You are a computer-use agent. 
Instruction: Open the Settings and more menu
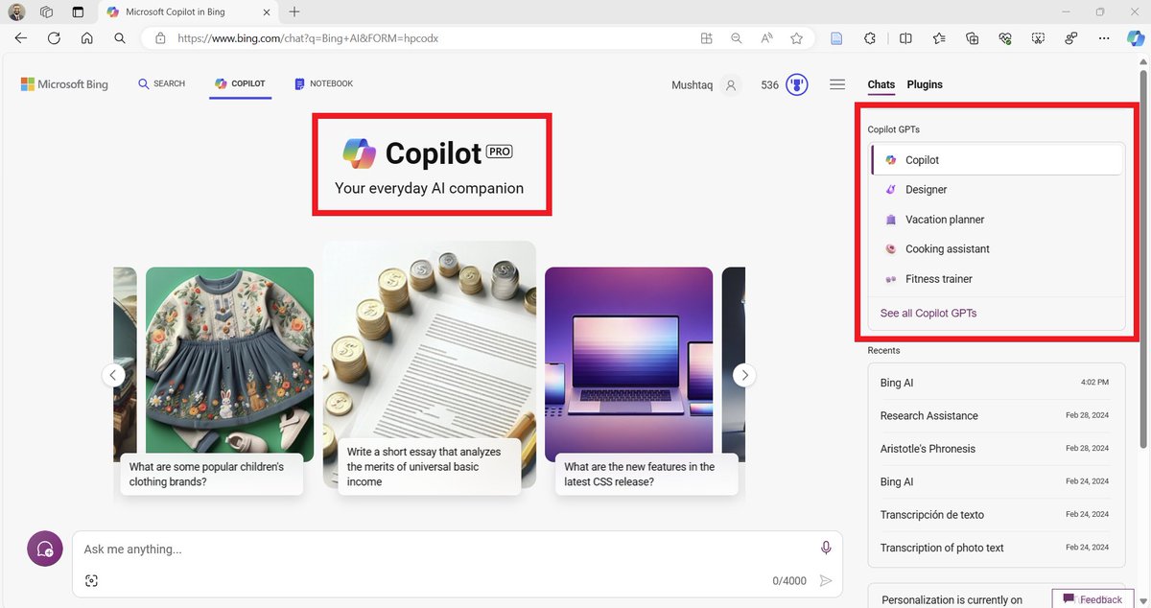coord(1104,38)
